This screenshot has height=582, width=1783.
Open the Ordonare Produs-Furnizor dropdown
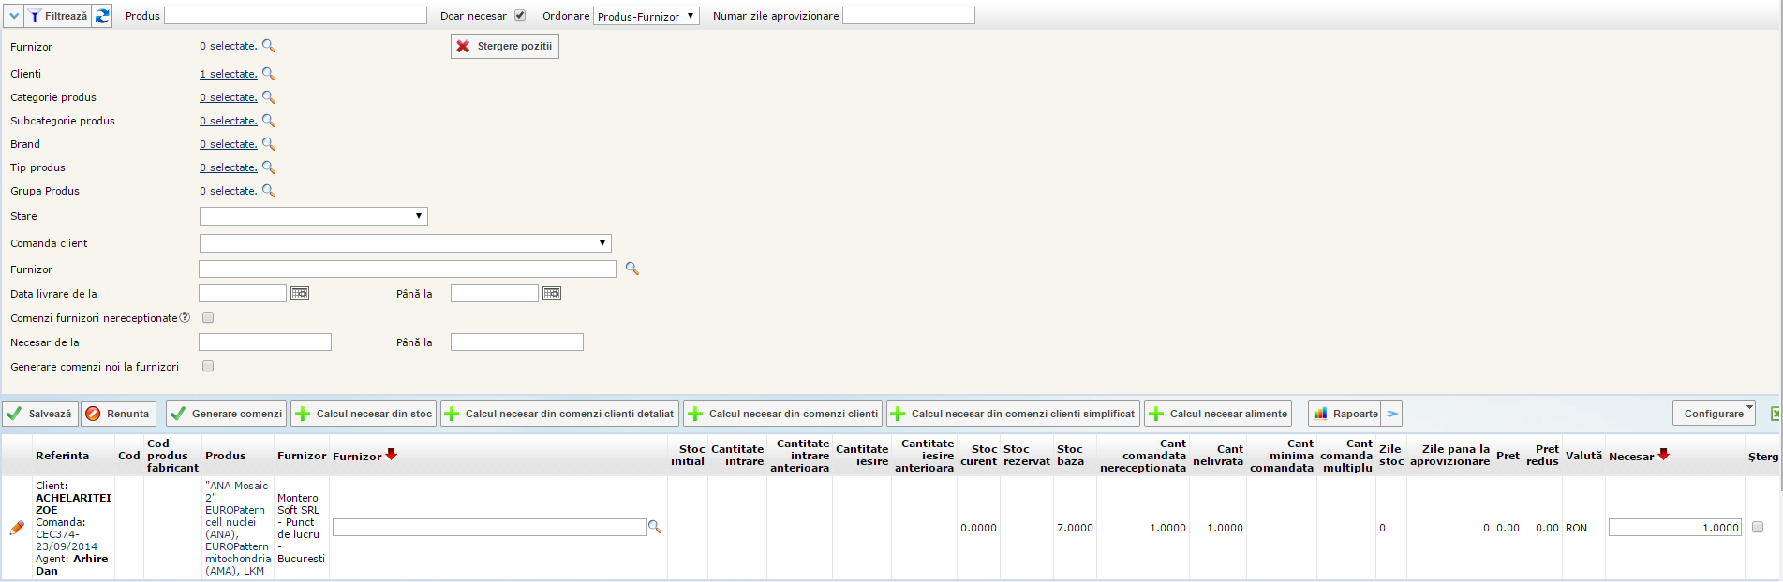pos(646,16)
